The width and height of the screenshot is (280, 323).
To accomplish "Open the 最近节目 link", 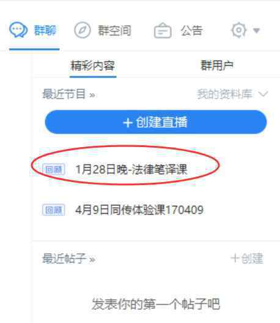I will (x=69, y=94).
